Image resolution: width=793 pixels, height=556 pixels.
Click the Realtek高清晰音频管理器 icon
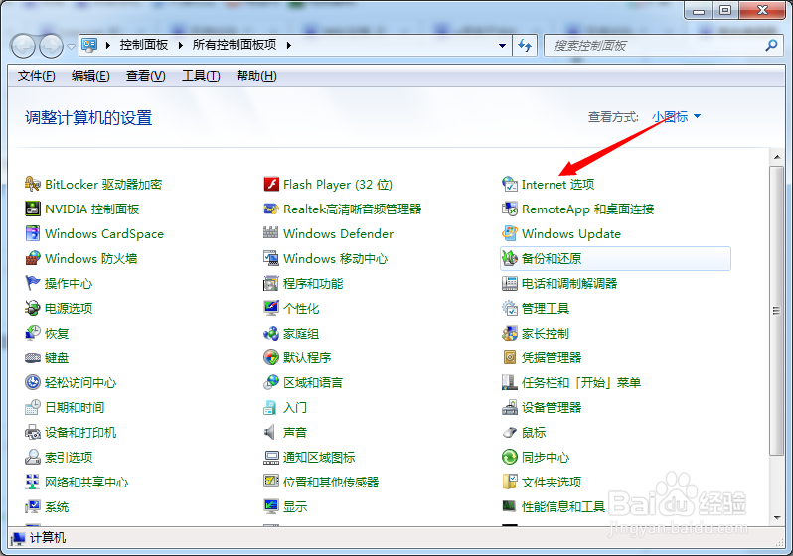[x=271, y=208]
